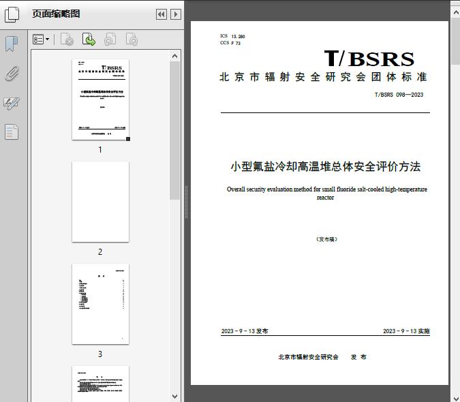This screenshot has width=460, height=402.
Task: Open the Signatures panel
Action: [12, 103]
